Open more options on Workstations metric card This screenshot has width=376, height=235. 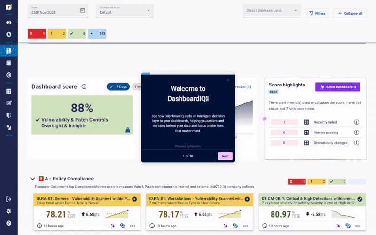245,226
